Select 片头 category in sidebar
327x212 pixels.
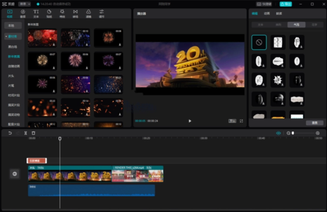11,76
